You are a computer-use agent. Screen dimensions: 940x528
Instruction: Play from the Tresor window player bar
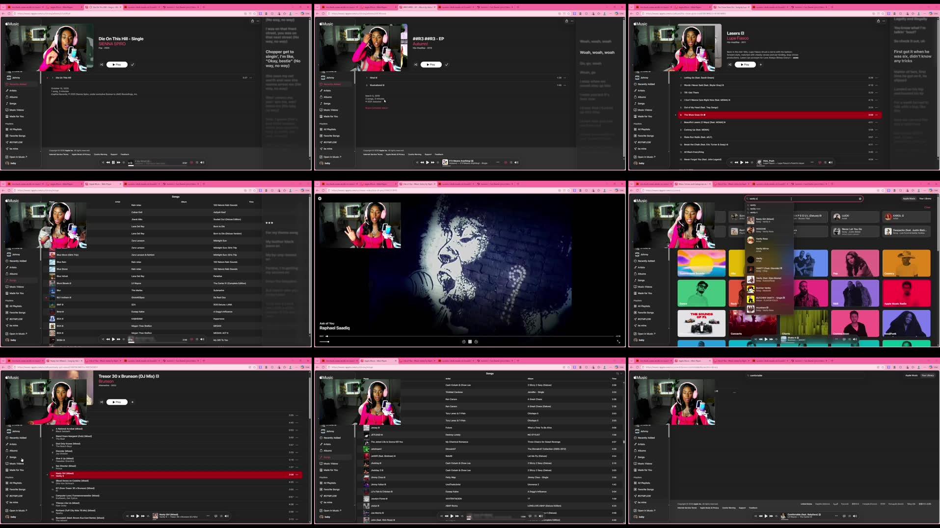click(x=138, y=516)
